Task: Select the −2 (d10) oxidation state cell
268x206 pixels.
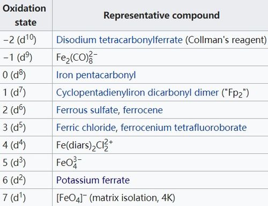Action: point(26,40)
